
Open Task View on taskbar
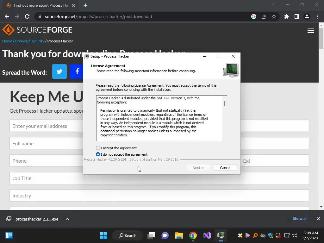[x=151, y=235]
